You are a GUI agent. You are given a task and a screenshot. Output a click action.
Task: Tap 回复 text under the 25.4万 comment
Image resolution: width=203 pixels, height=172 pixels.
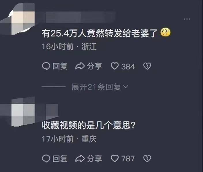click(60, 66)
